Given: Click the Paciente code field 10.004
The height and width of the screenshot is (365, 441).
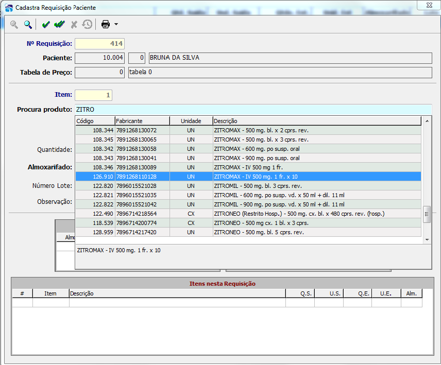Looking at the screenshot, I should coord(99,58).
